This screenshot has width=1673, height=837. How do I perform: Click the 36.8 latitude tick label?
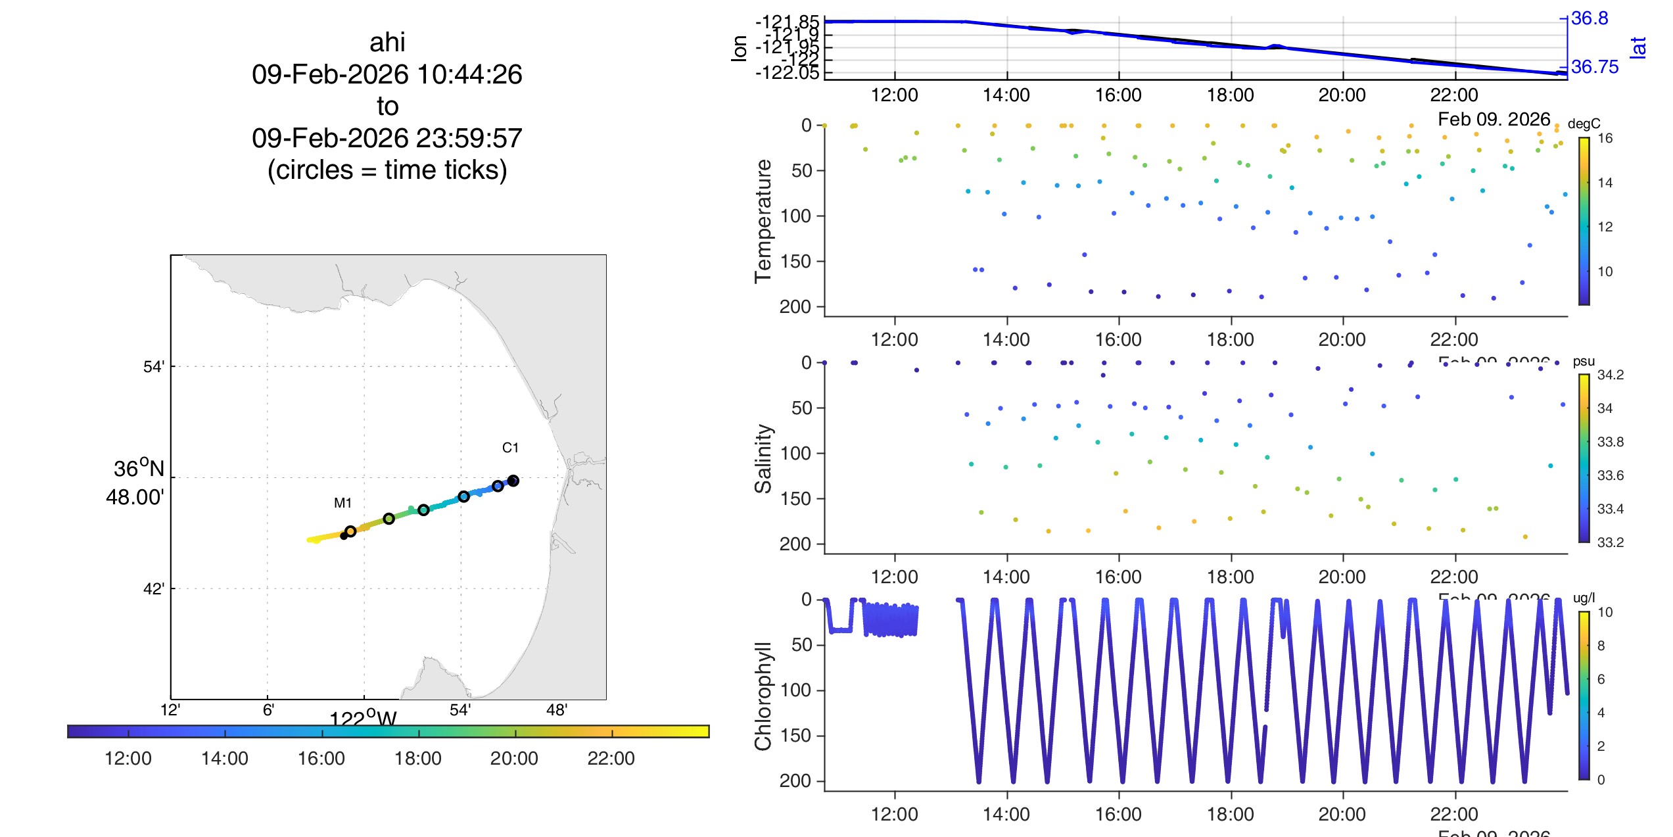coord(1589,18)
